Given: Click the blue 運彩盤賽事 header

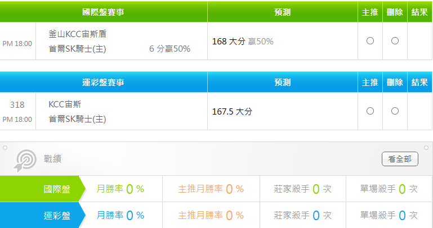Looking at the screenshot, I should (x=103, y=83).
